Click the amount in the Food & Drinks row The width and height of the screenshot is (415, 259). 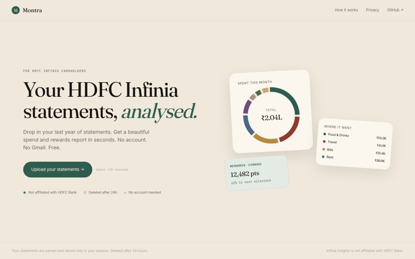point(382,138)
